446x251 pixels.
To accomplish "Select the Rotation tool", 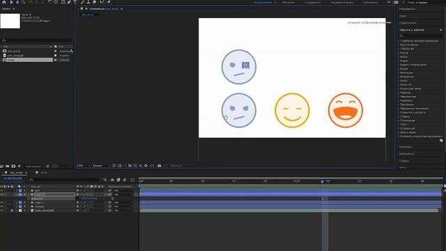I will pyautogui.click(x=49, y=2).
